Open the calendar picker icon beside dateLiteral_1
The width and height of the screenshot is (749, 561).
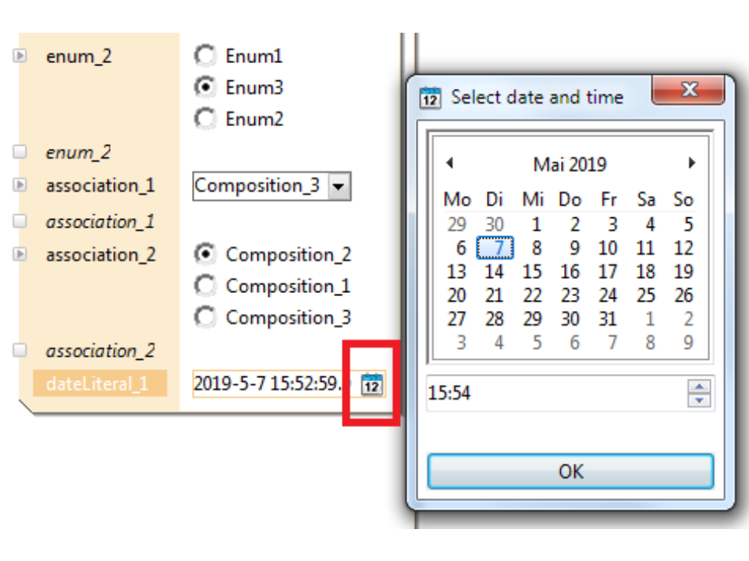(x=372, y=384)
